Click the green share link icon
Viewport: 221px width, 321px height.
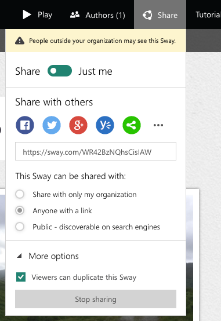(132, 125)
